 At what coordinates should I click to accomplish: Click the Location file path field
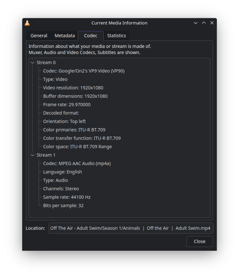coord(131,228)
